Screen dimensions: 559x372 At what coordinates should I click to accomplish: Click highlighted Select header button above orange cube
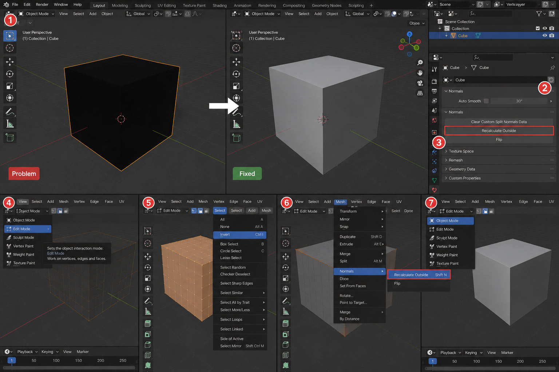(220, 211)
